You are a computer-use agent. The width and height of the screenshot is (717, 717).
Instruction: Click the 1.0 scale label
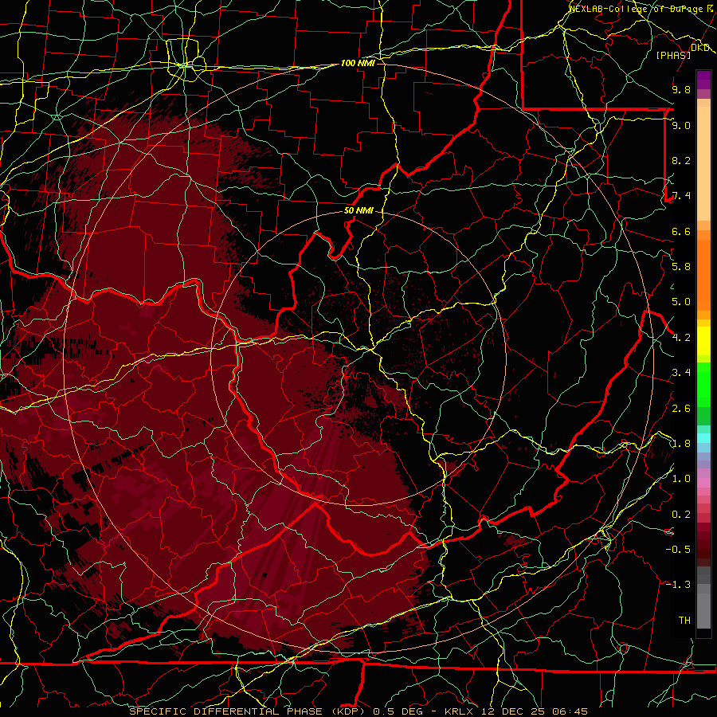click(x=681, y=479)
